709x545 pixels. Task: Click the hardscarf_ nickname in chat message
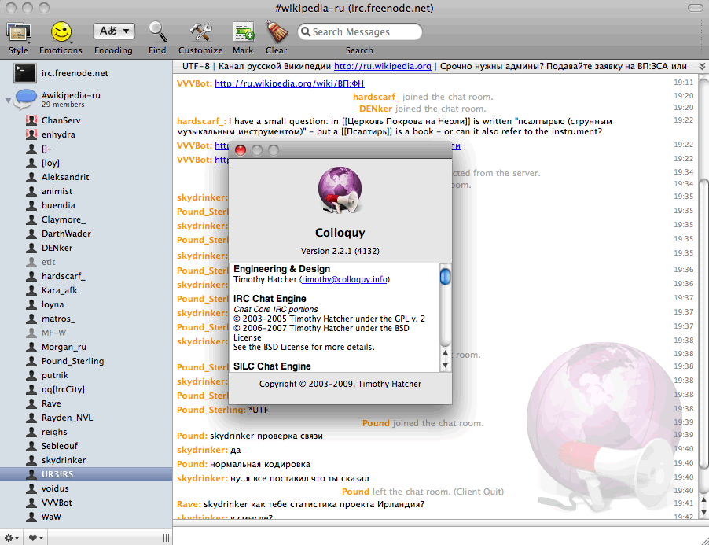201,121
